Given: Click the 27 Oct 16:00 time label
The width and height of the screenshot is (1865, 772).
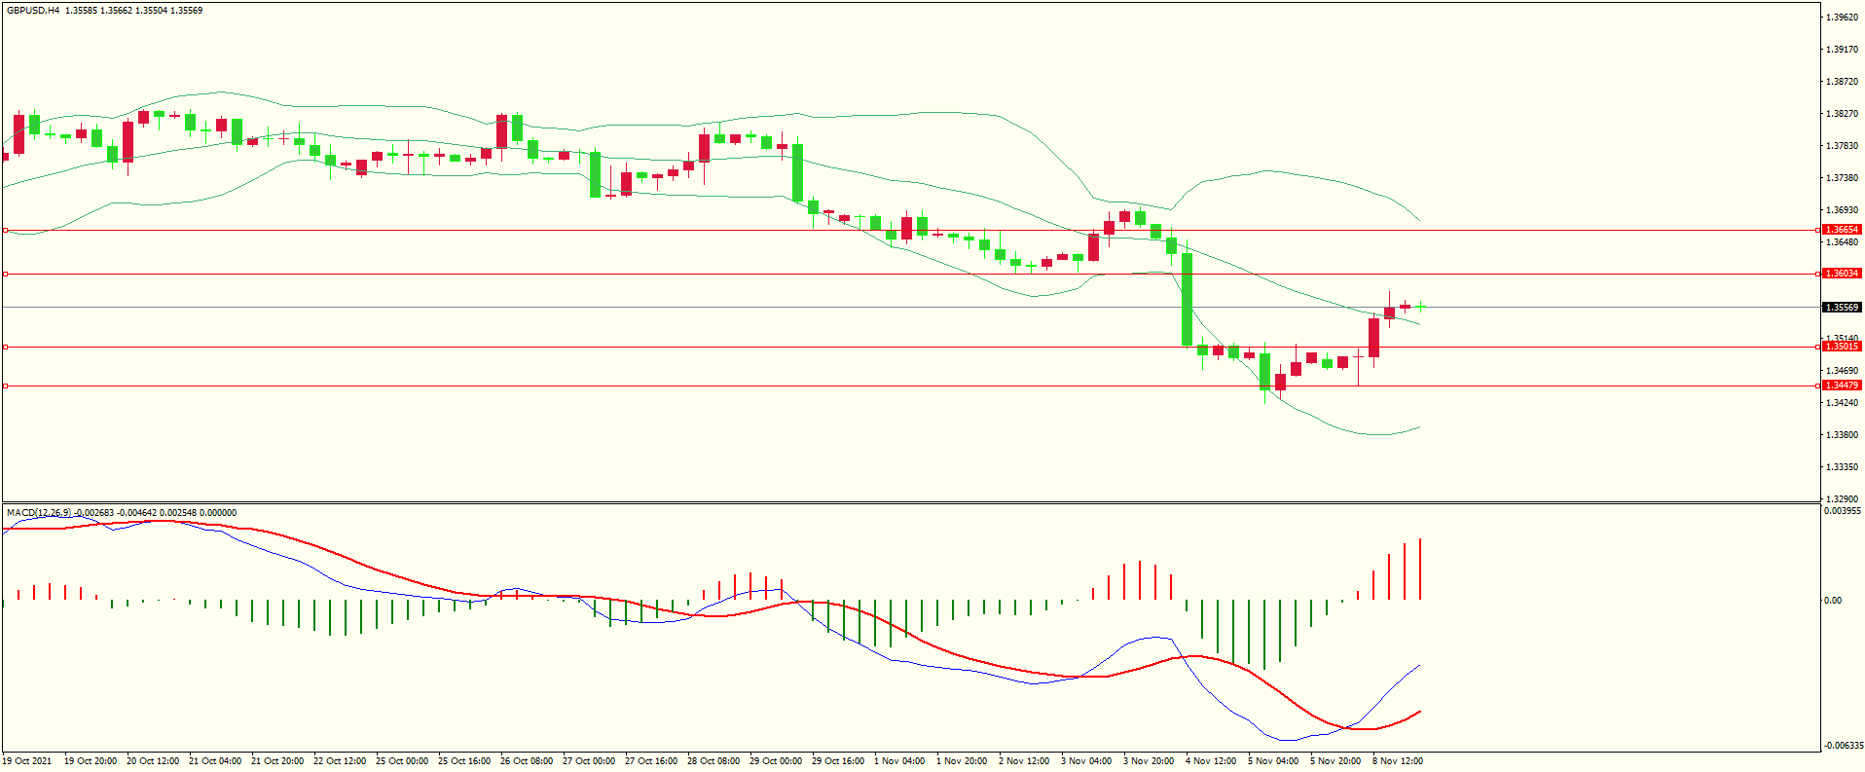Looking at the screenshot, I should click(651, 761).
